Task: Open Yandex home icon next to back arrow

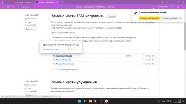Action: [8, 7]
